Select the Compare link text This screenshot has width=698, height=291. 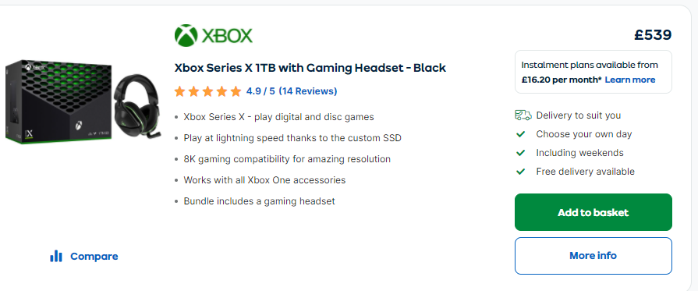[x=94, y=256]
